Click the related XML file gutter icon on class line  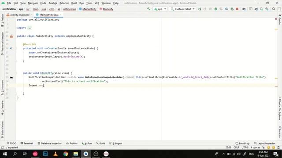[11, 36]
